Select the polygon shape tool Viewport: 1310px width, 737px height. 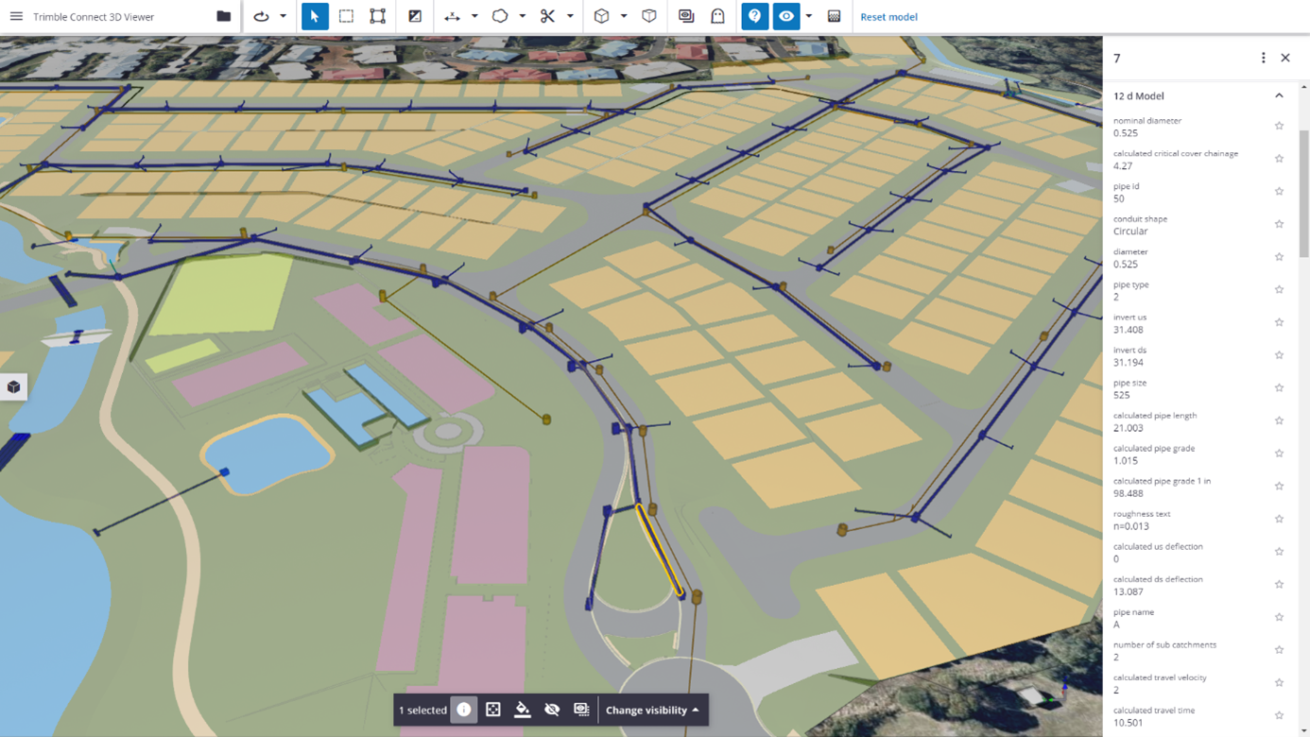tap(500, 16)
